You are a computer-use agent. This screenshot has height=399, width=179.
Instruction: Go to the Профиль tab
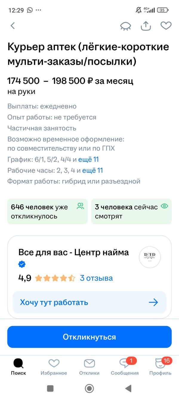pyautogui.click(x=160, y=367)
